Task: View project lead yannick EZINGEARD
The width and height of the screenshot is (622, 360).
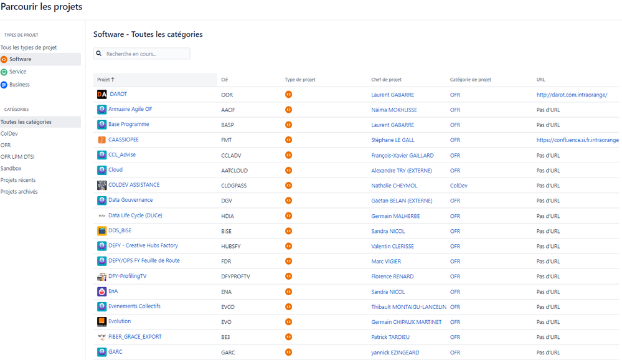Action: pos(395,353)
